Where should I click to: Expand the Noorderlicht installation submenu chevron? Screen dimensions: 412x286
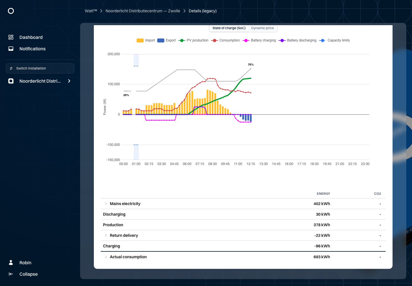(x=69, y=81)
